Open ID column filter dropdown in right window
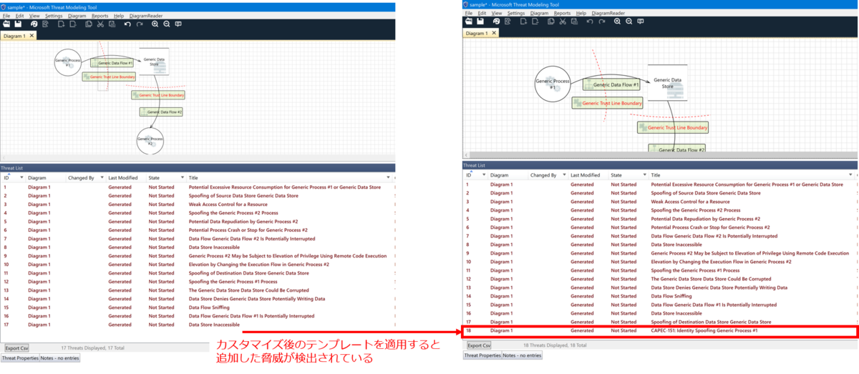 point(484,174)
